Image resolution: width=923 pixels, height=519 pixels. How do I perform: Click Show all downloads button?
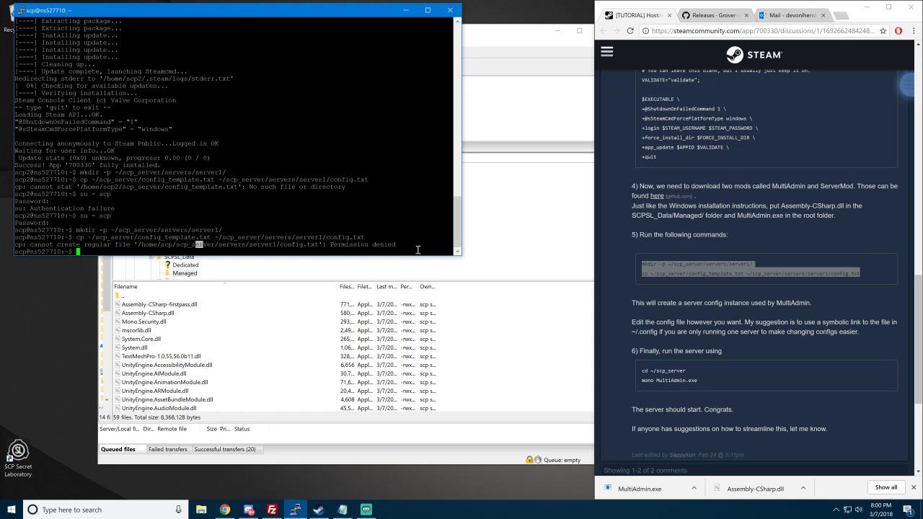coord(886,488)
